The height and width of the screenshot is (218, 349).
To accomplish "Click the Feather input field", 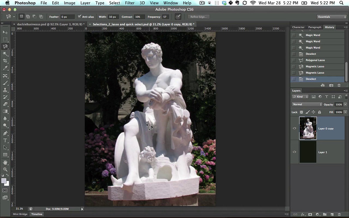I will pos(68,17).
